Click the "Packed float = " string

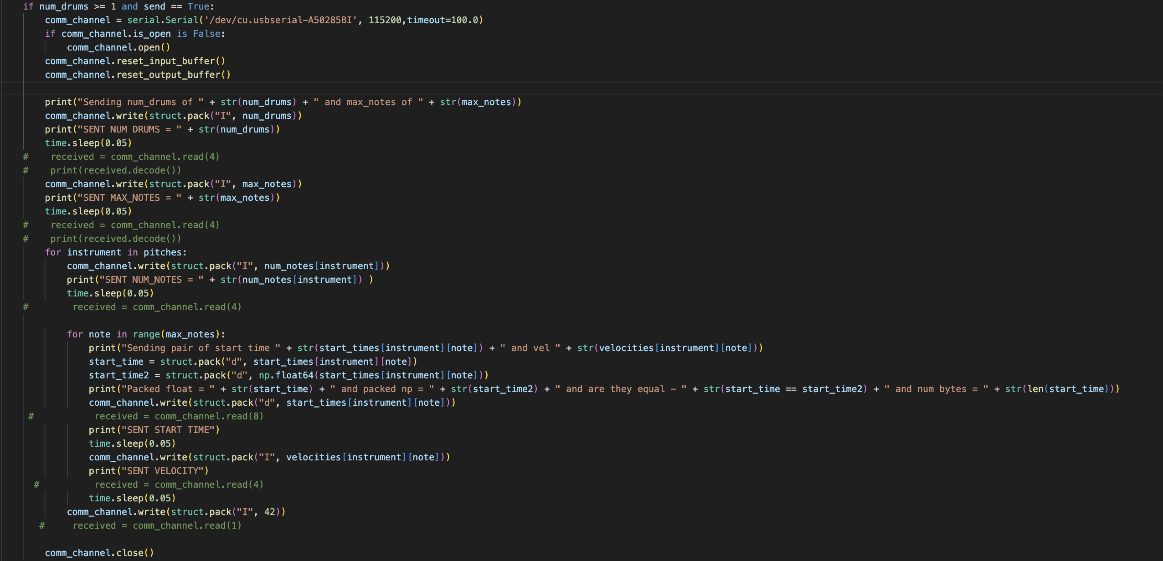click(x=168, y=389)
